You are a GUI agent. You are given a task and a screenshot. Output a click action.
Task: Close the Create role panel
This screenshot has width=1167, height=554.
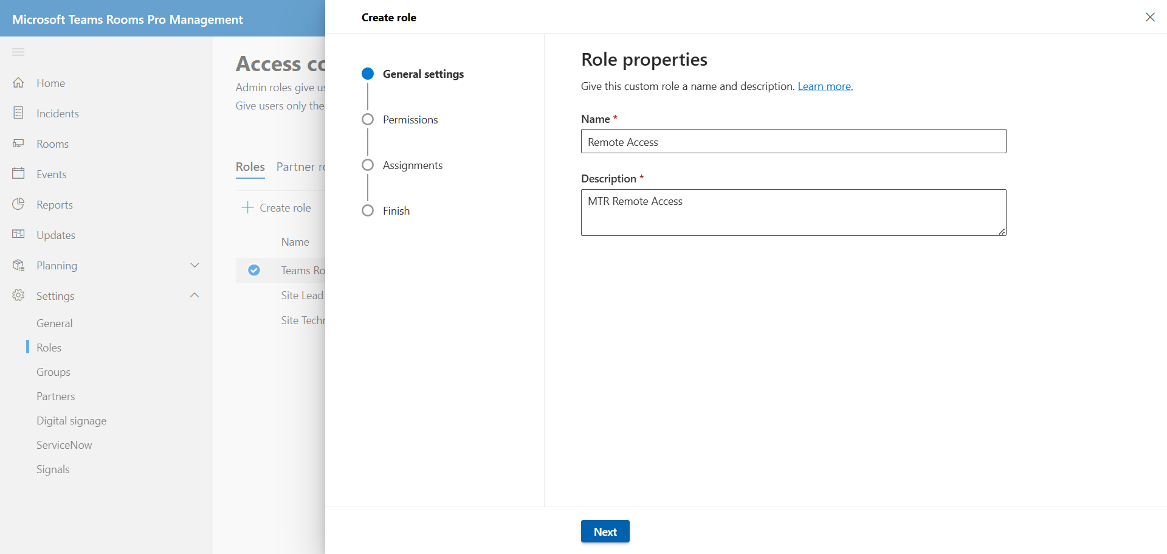pos(1150,17)
